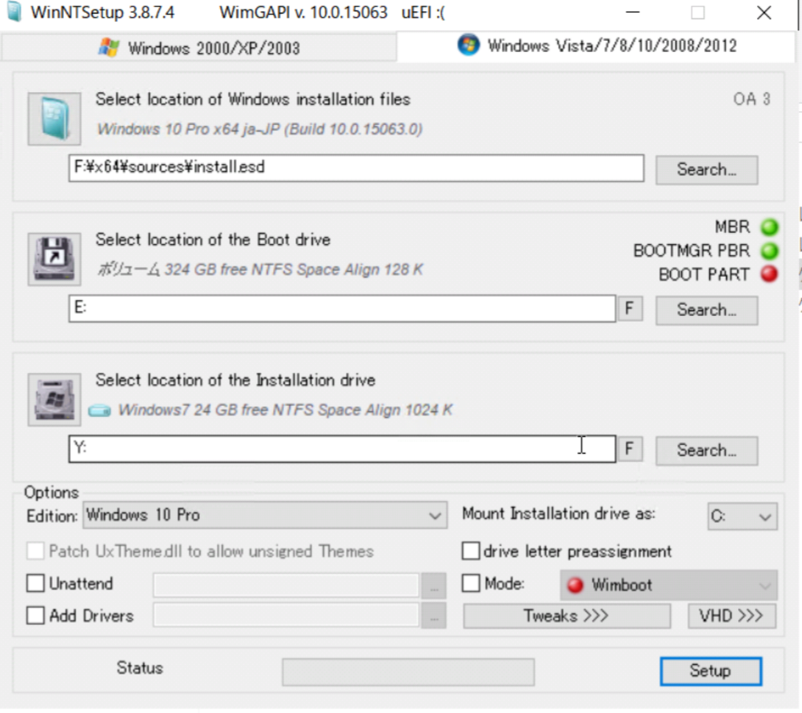The width and height of the screenshot is (802, 713).
Task: Click the install.esd path input field
Action: pos(356,168)
